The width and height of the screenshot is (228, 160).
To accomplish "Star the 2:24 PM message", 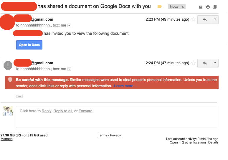I will click(x=193, y=63).
